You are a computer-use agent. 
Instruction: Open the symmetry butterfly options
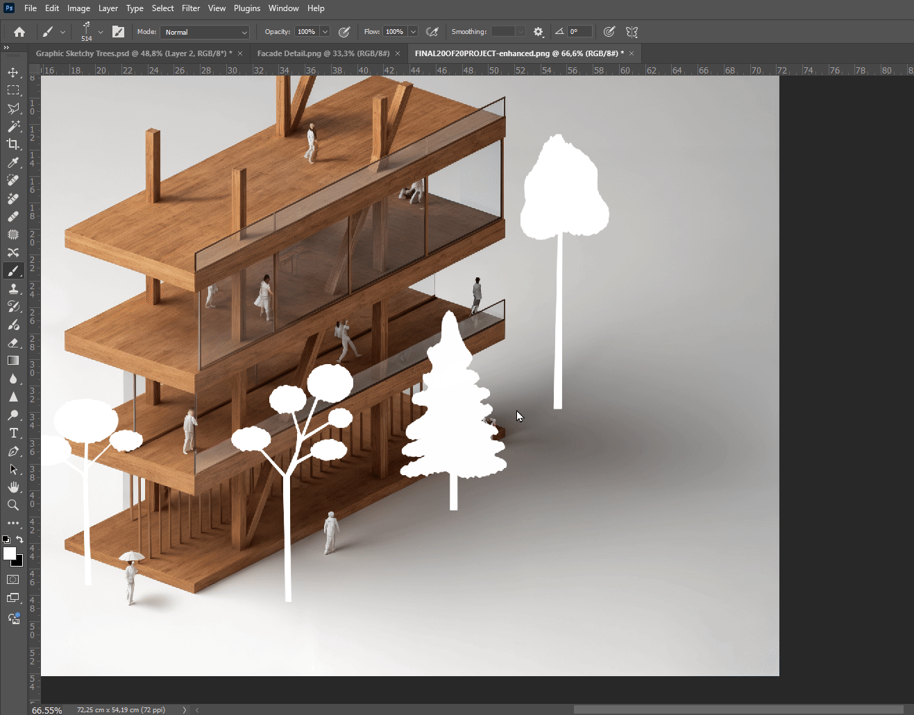632,32
